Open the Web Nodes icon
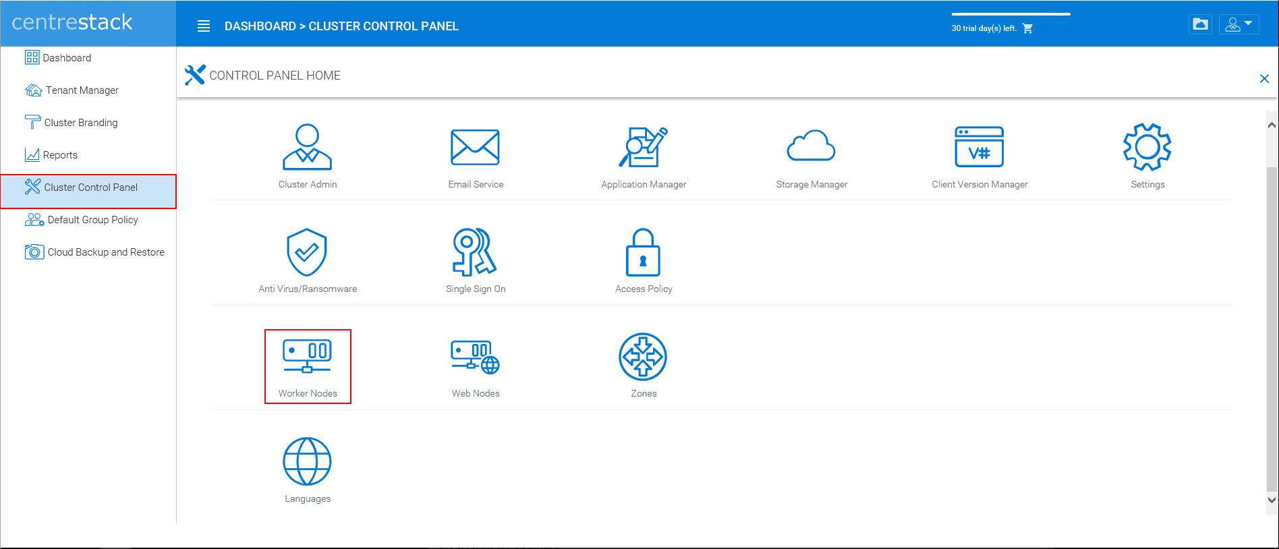This screenshot has width=1279, height=549. tap(475, 357)
